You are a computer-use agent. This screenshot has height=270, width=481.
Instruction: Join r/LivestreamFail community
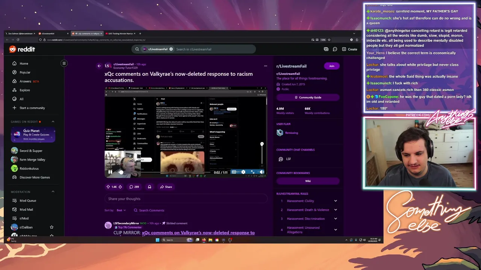[331, 66]
